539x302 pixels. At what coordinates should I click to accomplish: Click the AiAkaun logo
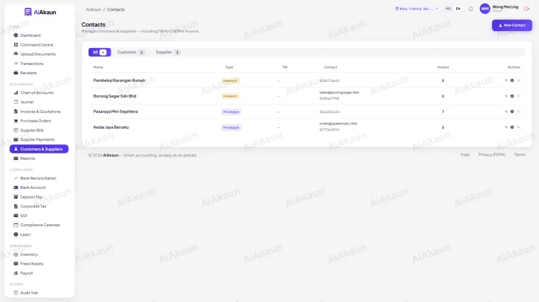40,12
